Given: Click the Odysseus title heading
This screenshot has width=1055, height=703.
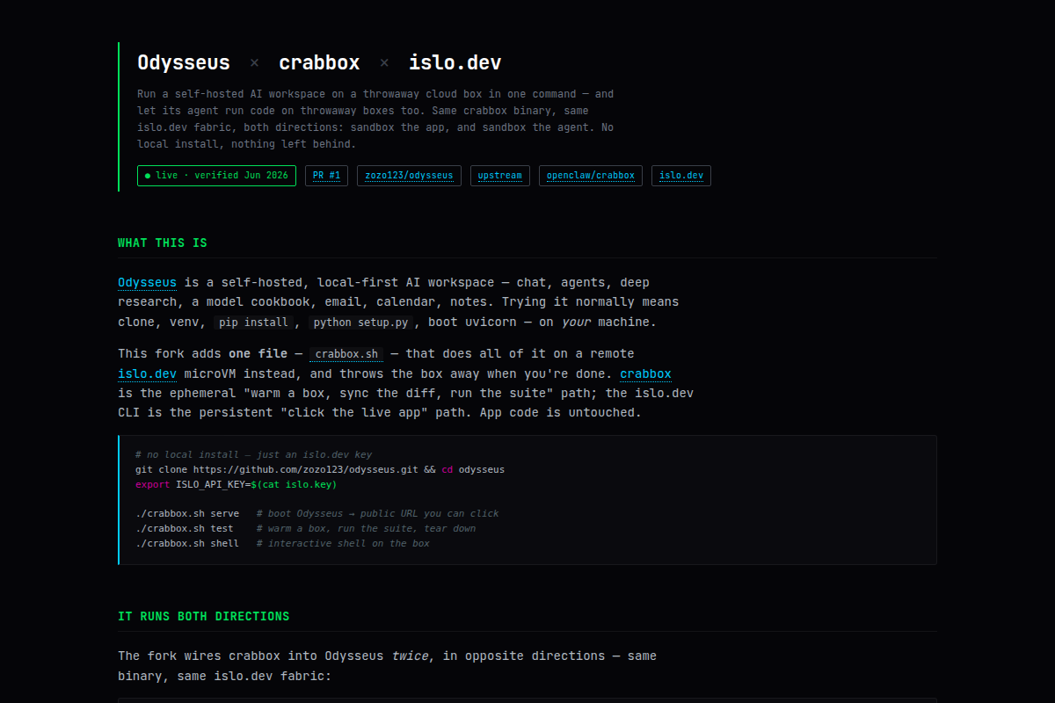Looking at the screenshot, I should point(184,62).
